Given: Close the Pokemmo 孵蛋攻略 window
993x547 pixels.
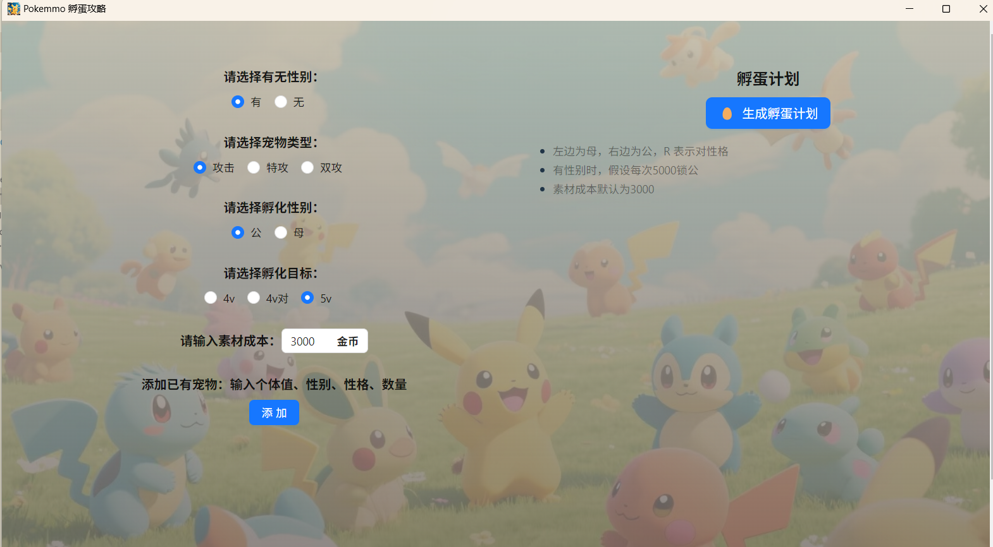Looking at the screenshot, I should (x=983, y=9).
